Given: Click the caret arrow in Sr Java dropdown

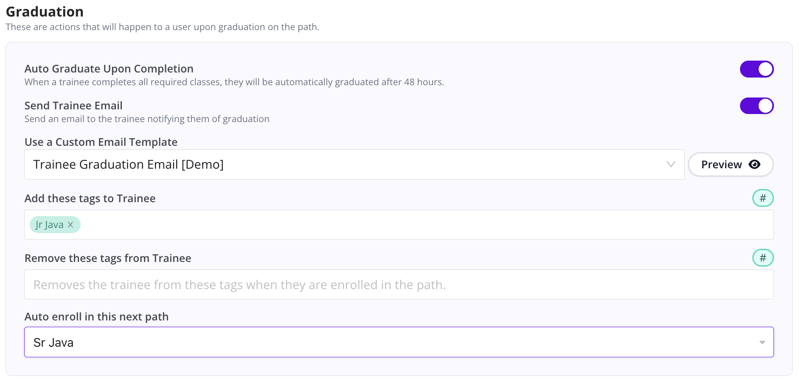Looking at the screenshot, I should tap(762, 342).
